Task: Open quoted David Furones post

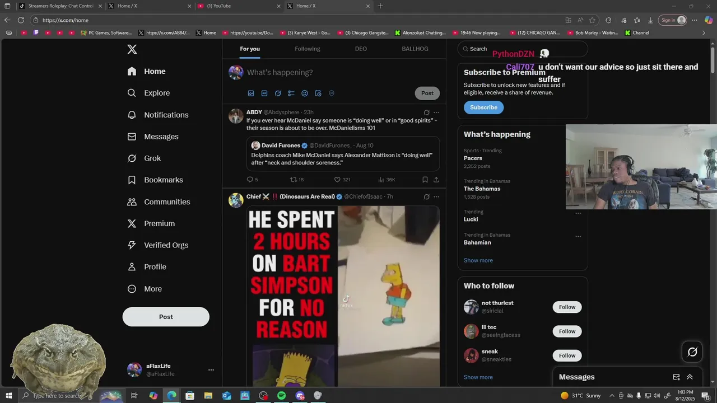Action: 343,153
